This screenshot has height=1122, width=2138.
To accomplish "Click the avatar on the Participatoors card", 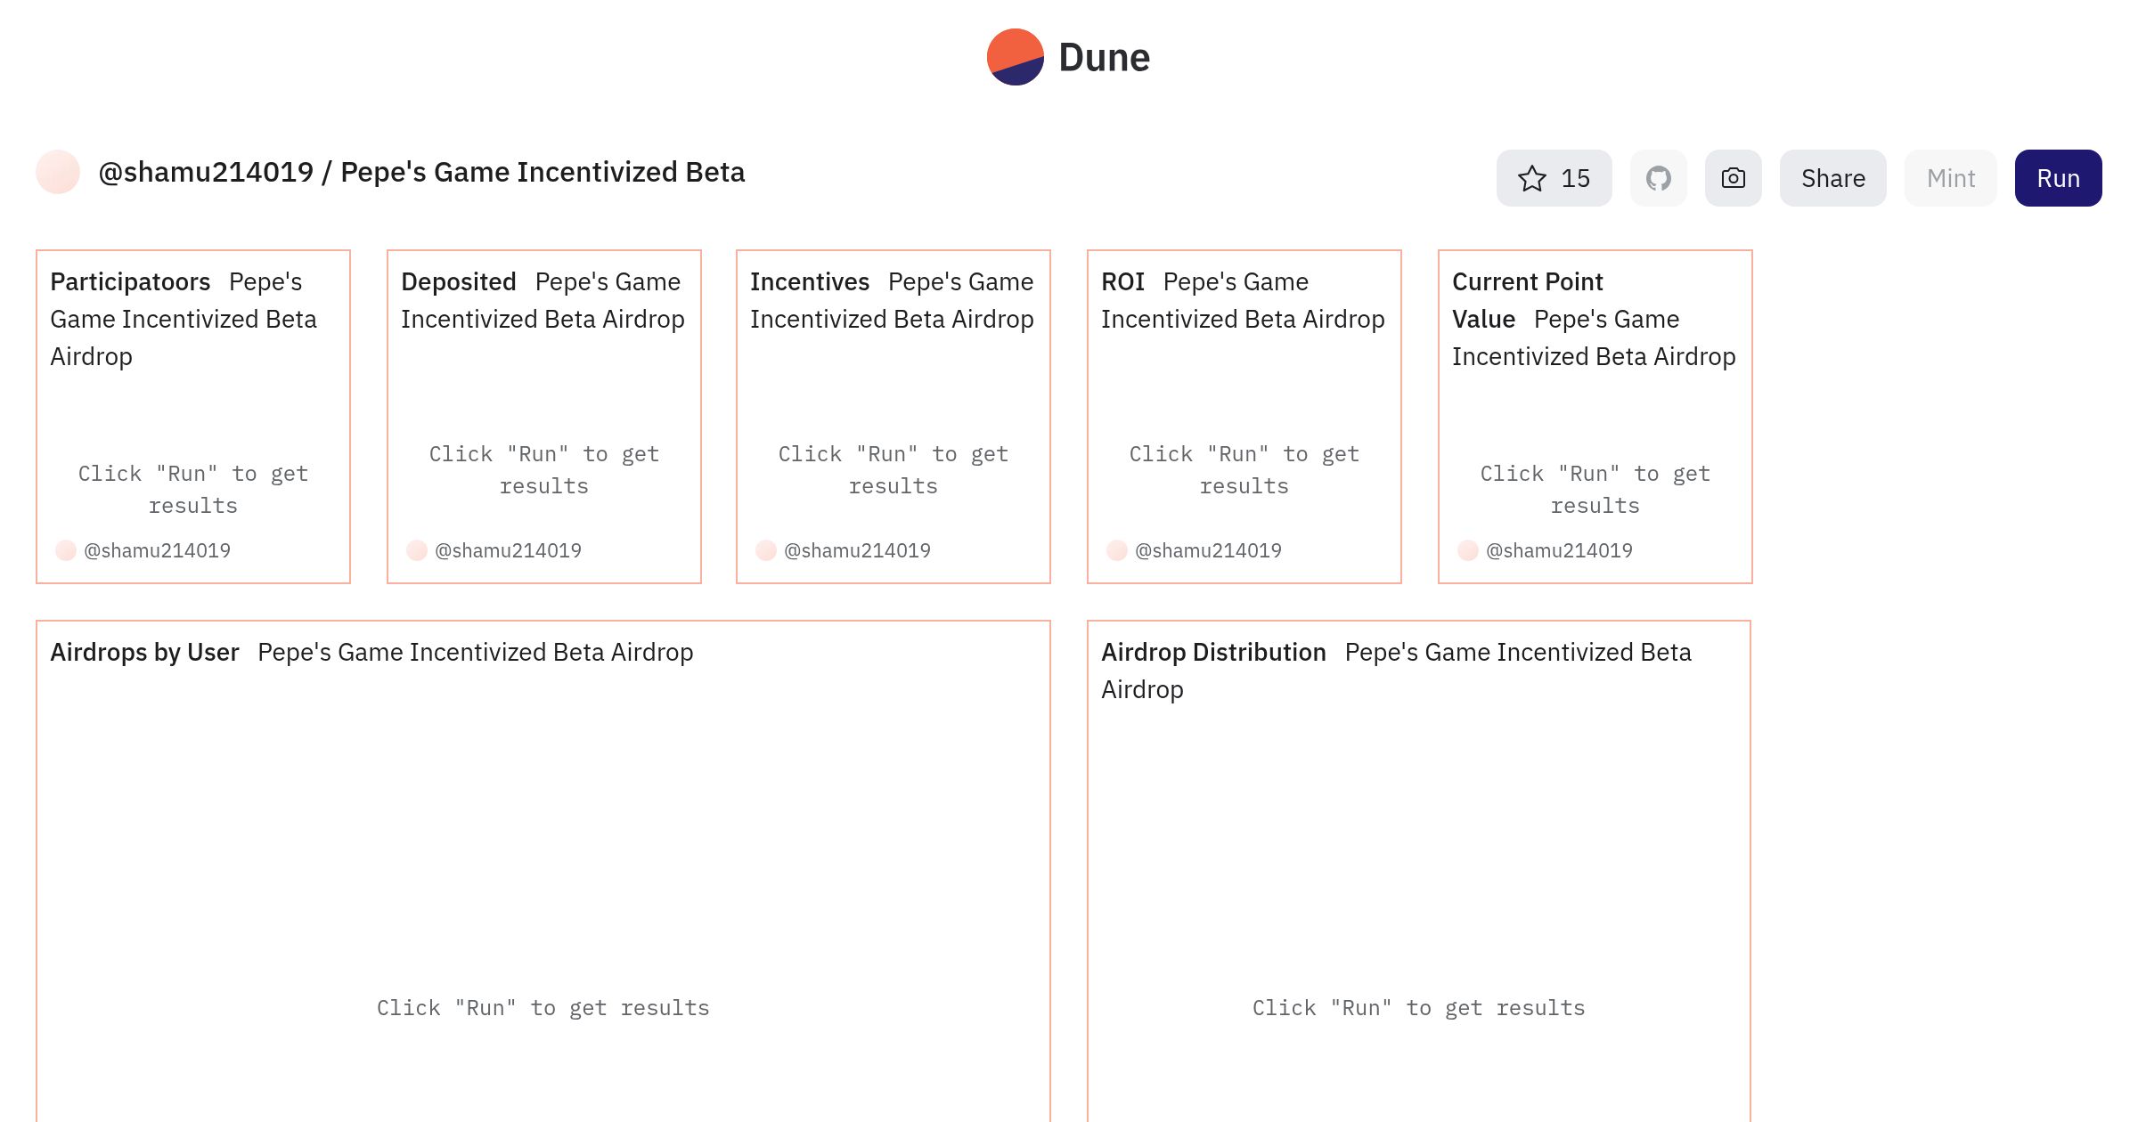I will pos(66,550).
